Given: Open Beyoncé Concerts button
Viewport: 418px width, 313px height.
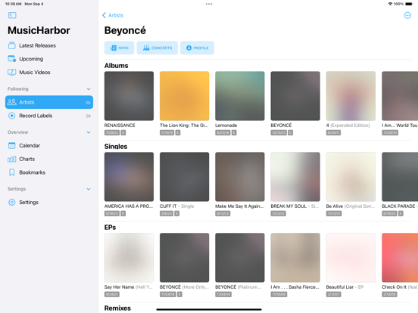Looking at the screenshot, I should pos(158,48).
